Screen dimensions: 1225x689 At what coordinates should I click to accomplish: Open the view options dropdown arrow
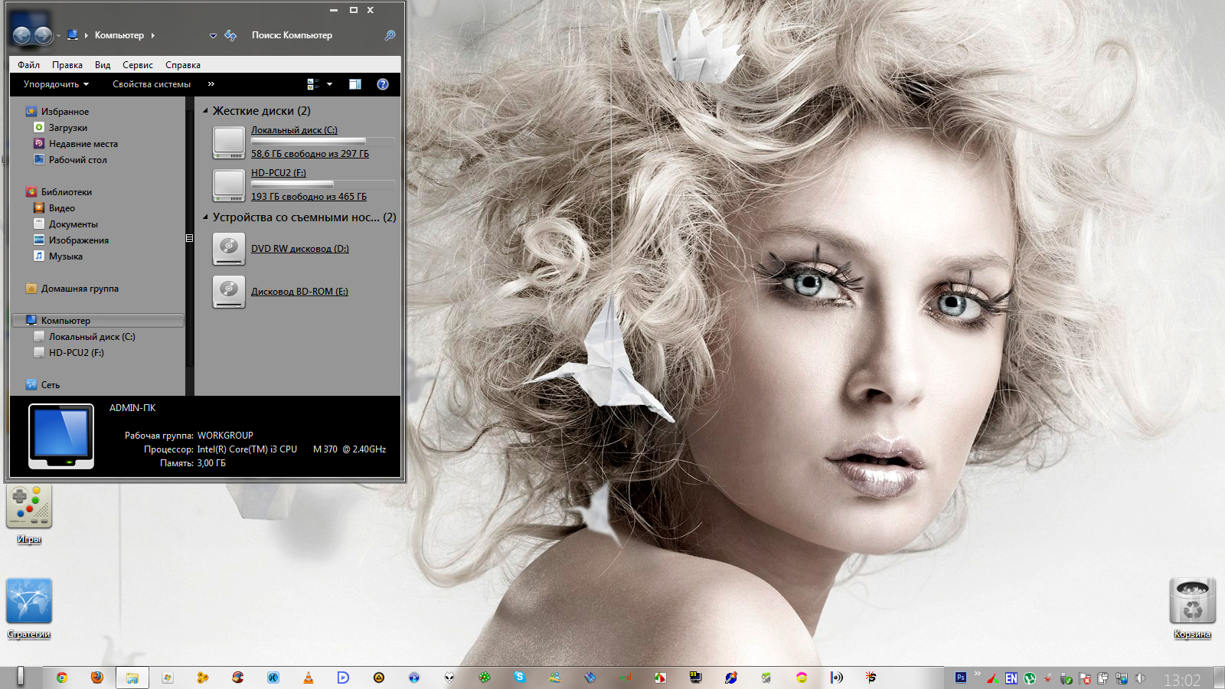(330, 84)
